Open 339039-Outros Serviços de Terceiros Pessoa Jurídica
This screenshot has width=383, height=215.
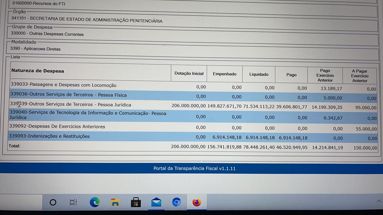[70, 105]
